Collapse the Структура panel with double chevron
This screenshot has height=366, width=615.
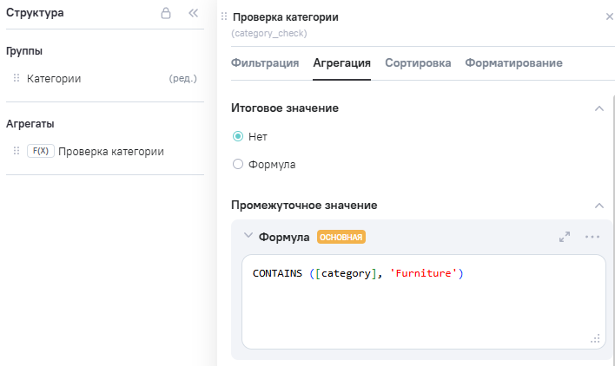coord(194,14)
